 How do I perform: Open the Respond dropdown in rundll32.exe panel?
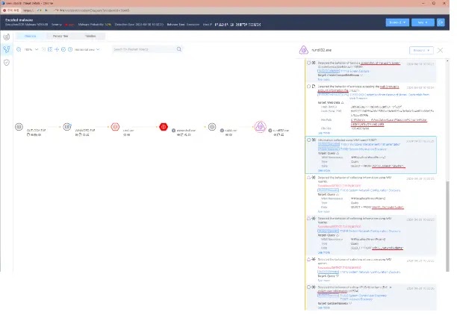pyautogui.click(x=421, y=51)
